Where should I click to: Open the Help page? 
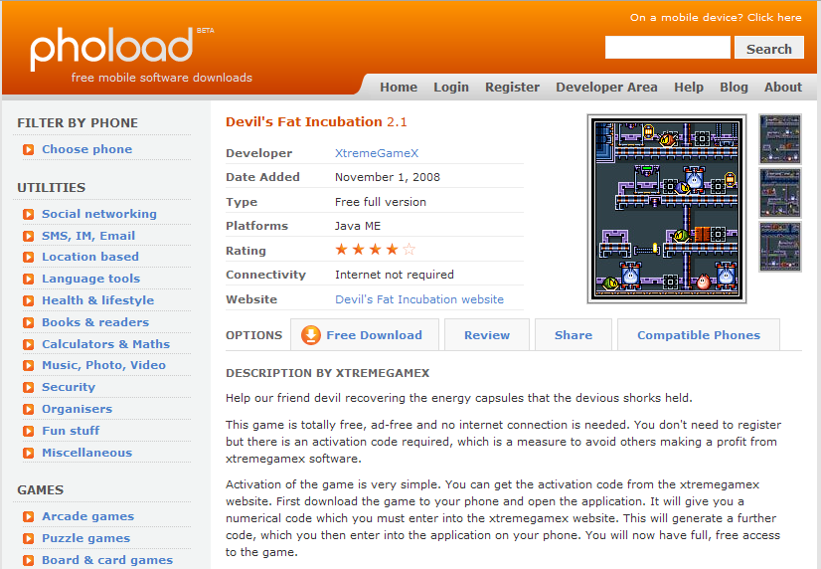689,87
